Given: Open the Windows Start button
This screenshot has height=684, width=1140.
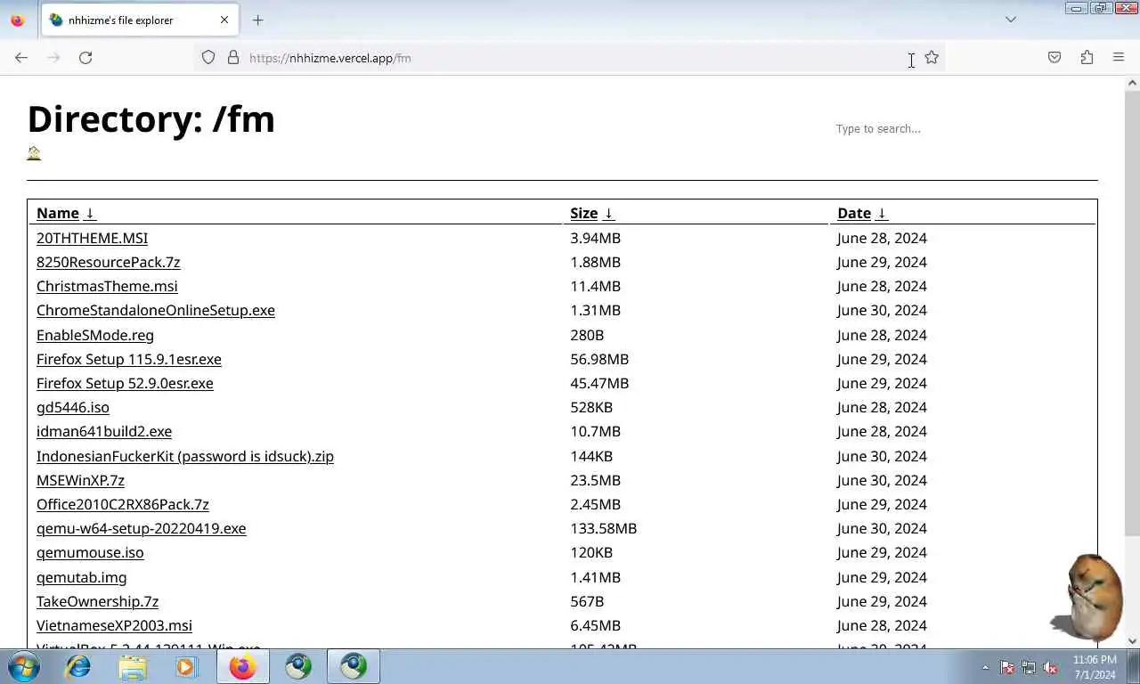Looking at the screenshot, I should click(23, 666).
